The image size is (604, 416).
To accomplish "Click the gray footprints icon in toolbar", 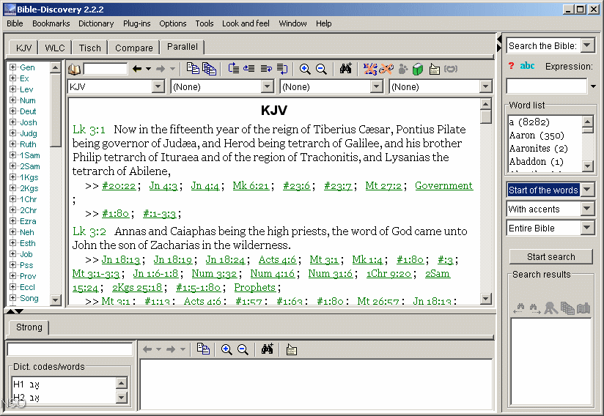I will coord(402,69).
